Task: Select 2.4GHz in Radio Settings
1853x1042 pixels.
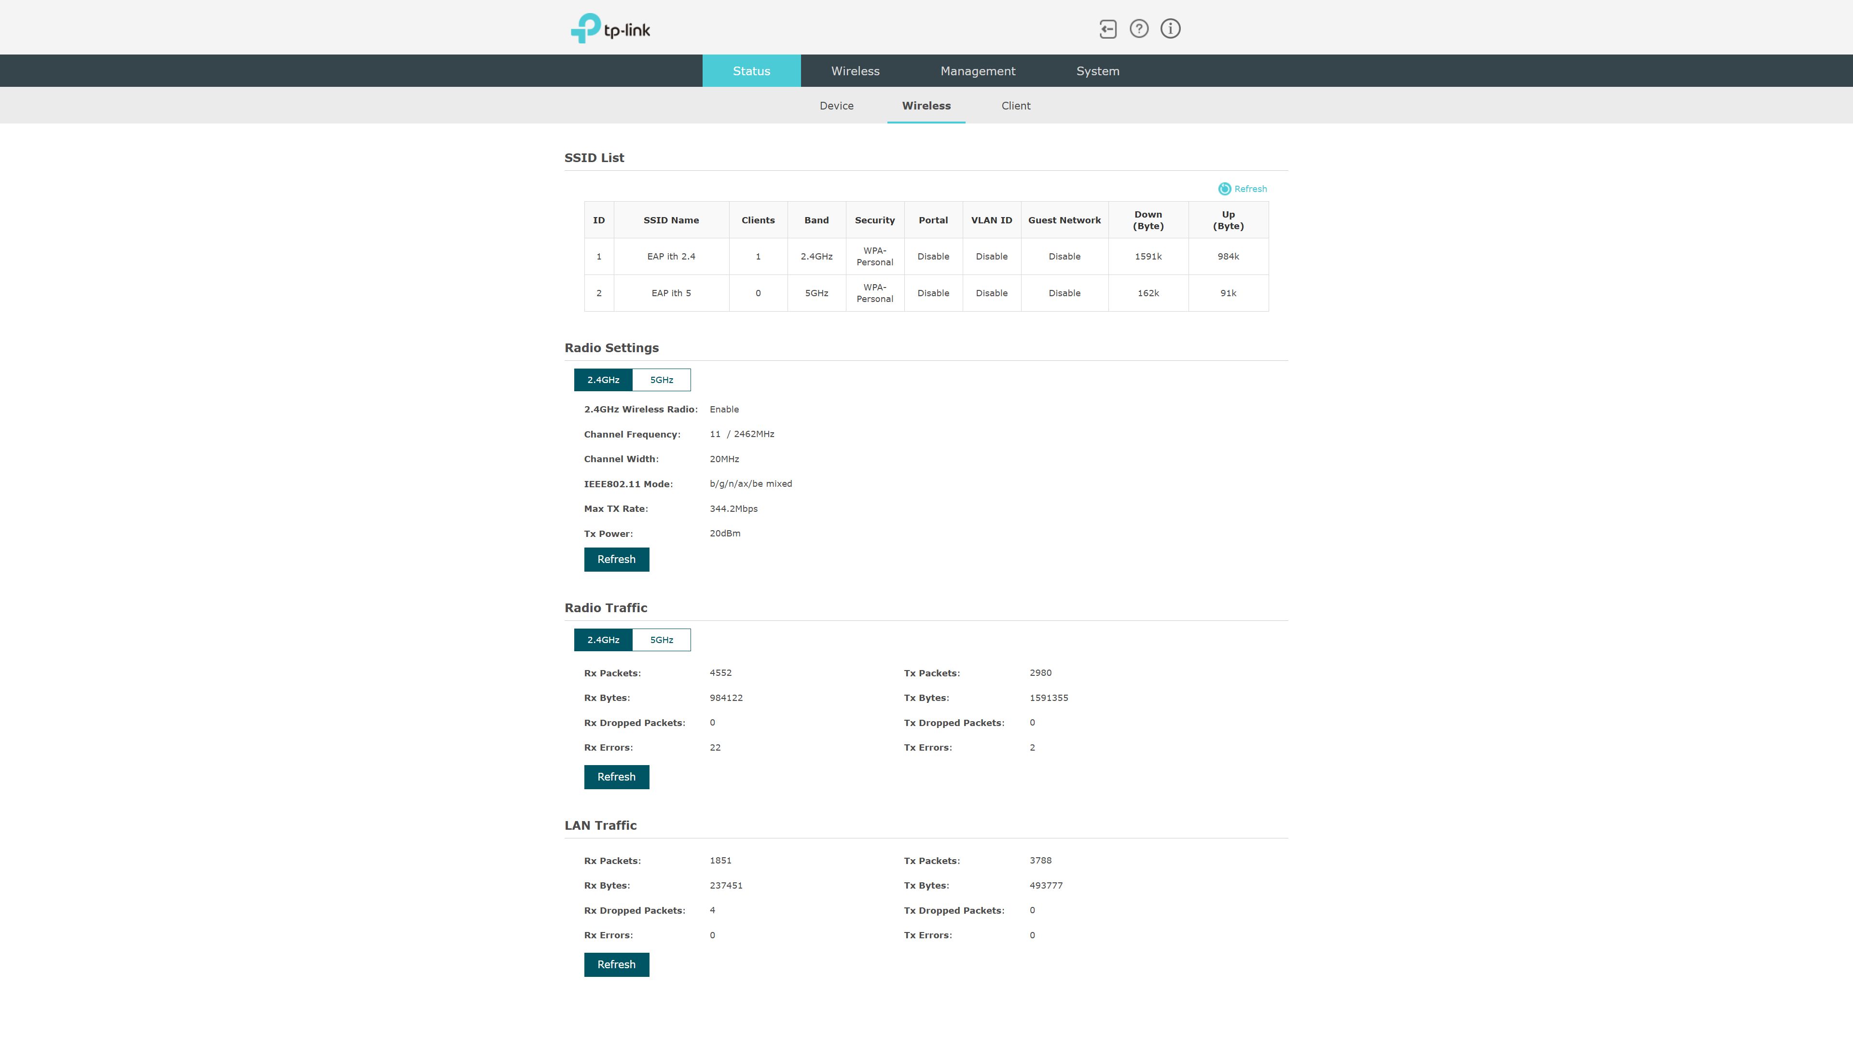Action: click(x=603, y=380)
